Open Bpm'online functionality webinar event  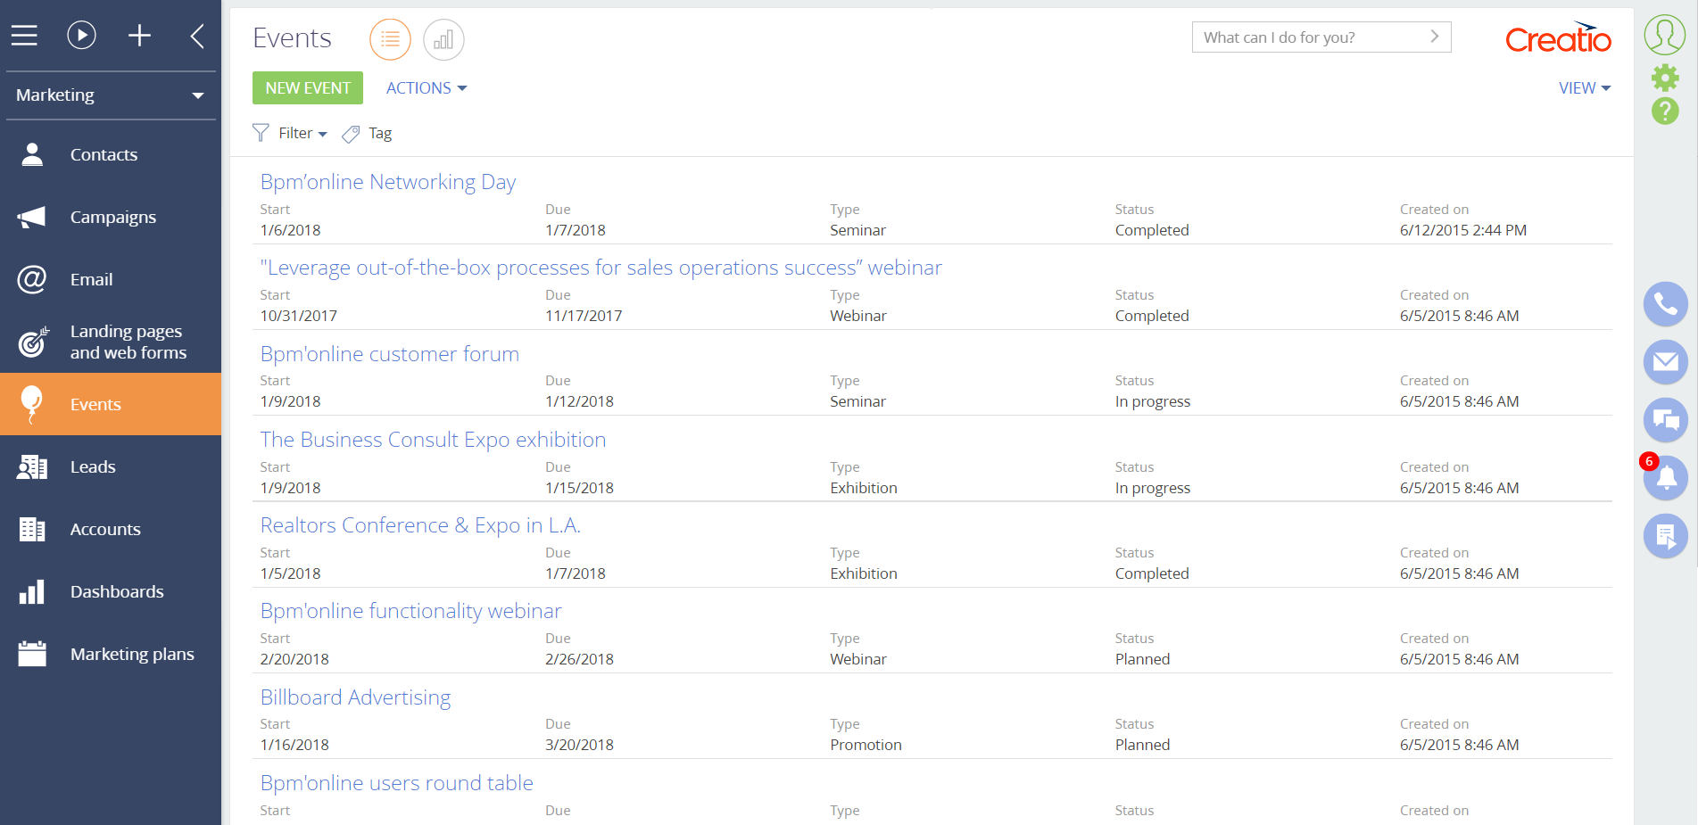(410, 611)
